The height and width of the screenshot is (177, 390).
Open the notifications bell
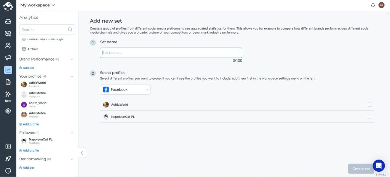pos(373,5)
